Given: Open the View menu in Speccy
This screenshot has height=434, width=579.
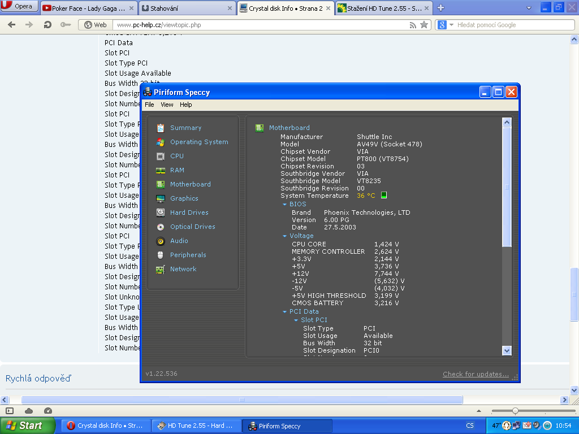Looking at the screenshot, I should pyautogui.click(x=167, y=105).
